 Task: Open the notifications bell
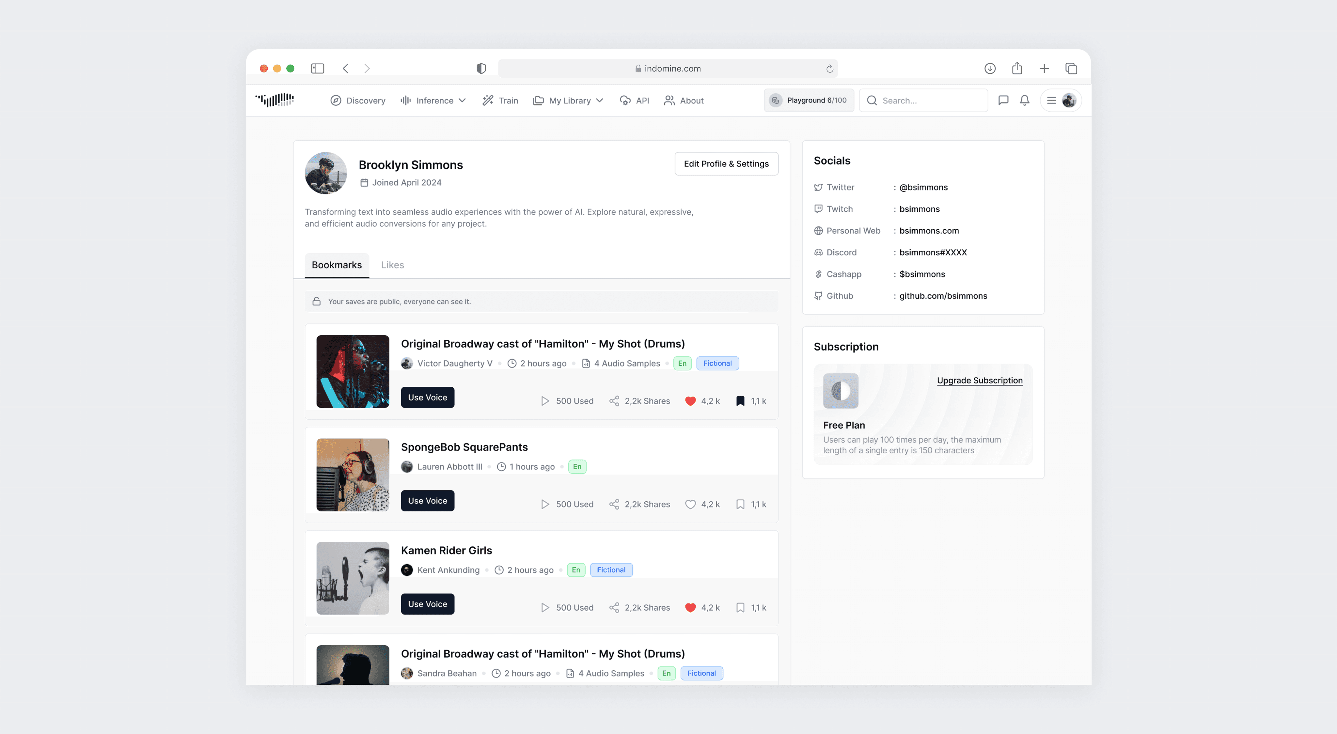1024,100
